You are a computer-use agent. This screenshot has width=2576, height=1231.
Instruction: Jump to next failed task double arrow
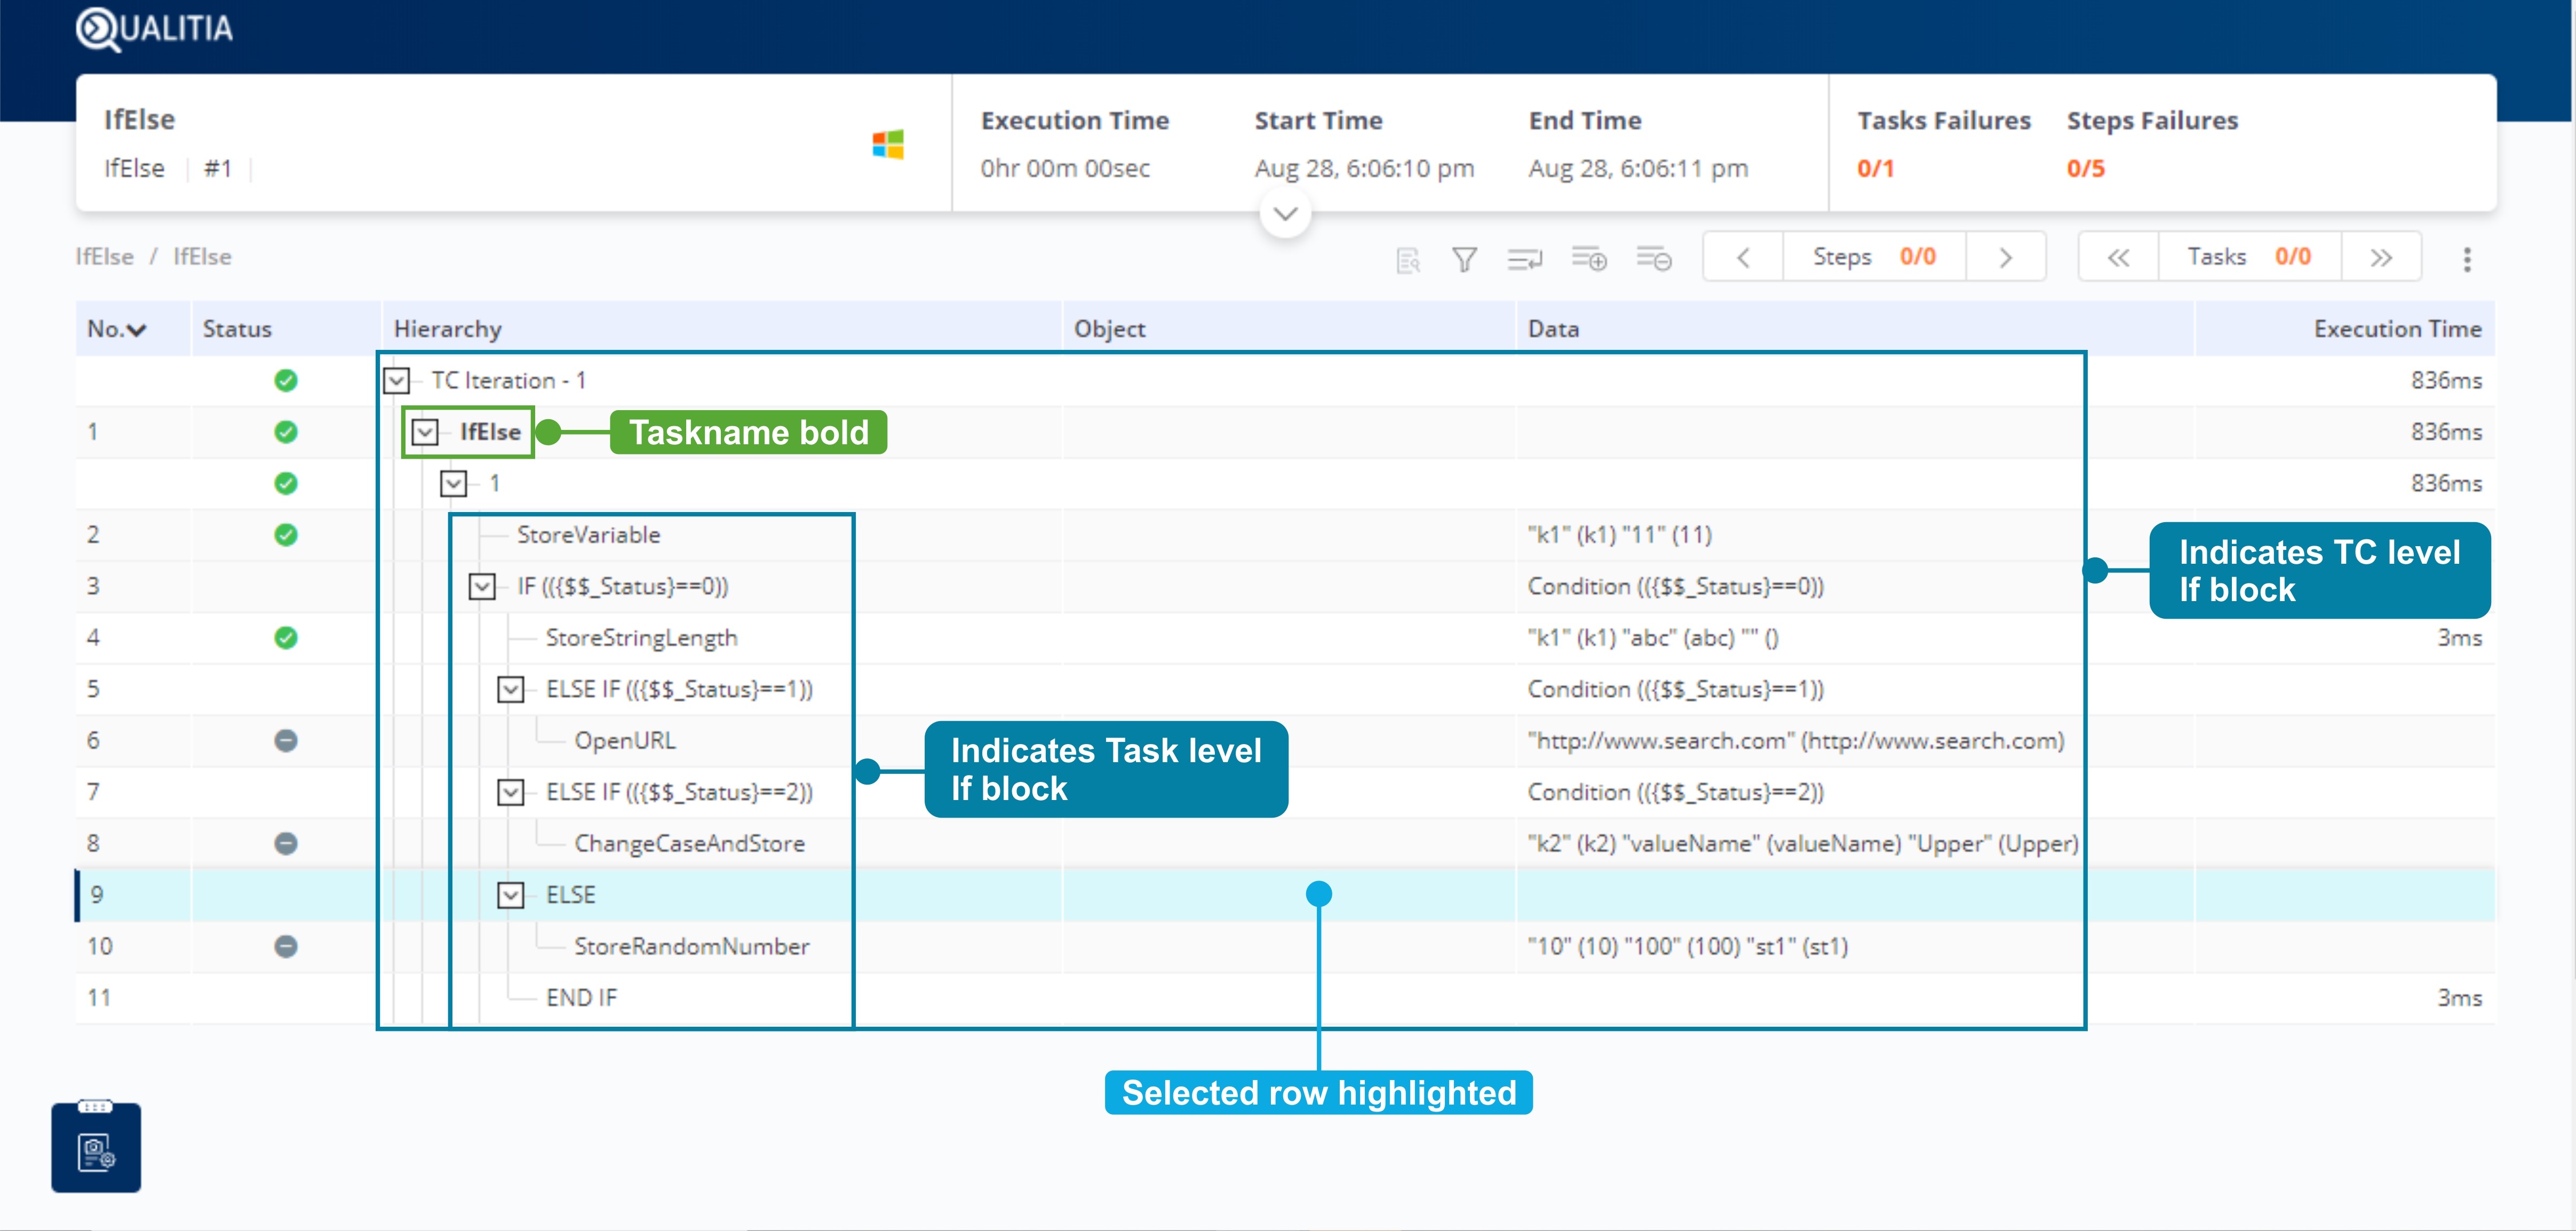(2381, 257)
